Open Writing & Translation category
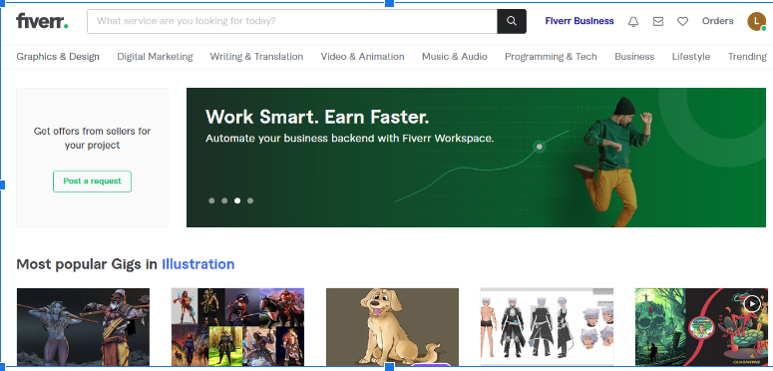Image resolution: width=773 pixels, height=371 pixels. point(256,57)
